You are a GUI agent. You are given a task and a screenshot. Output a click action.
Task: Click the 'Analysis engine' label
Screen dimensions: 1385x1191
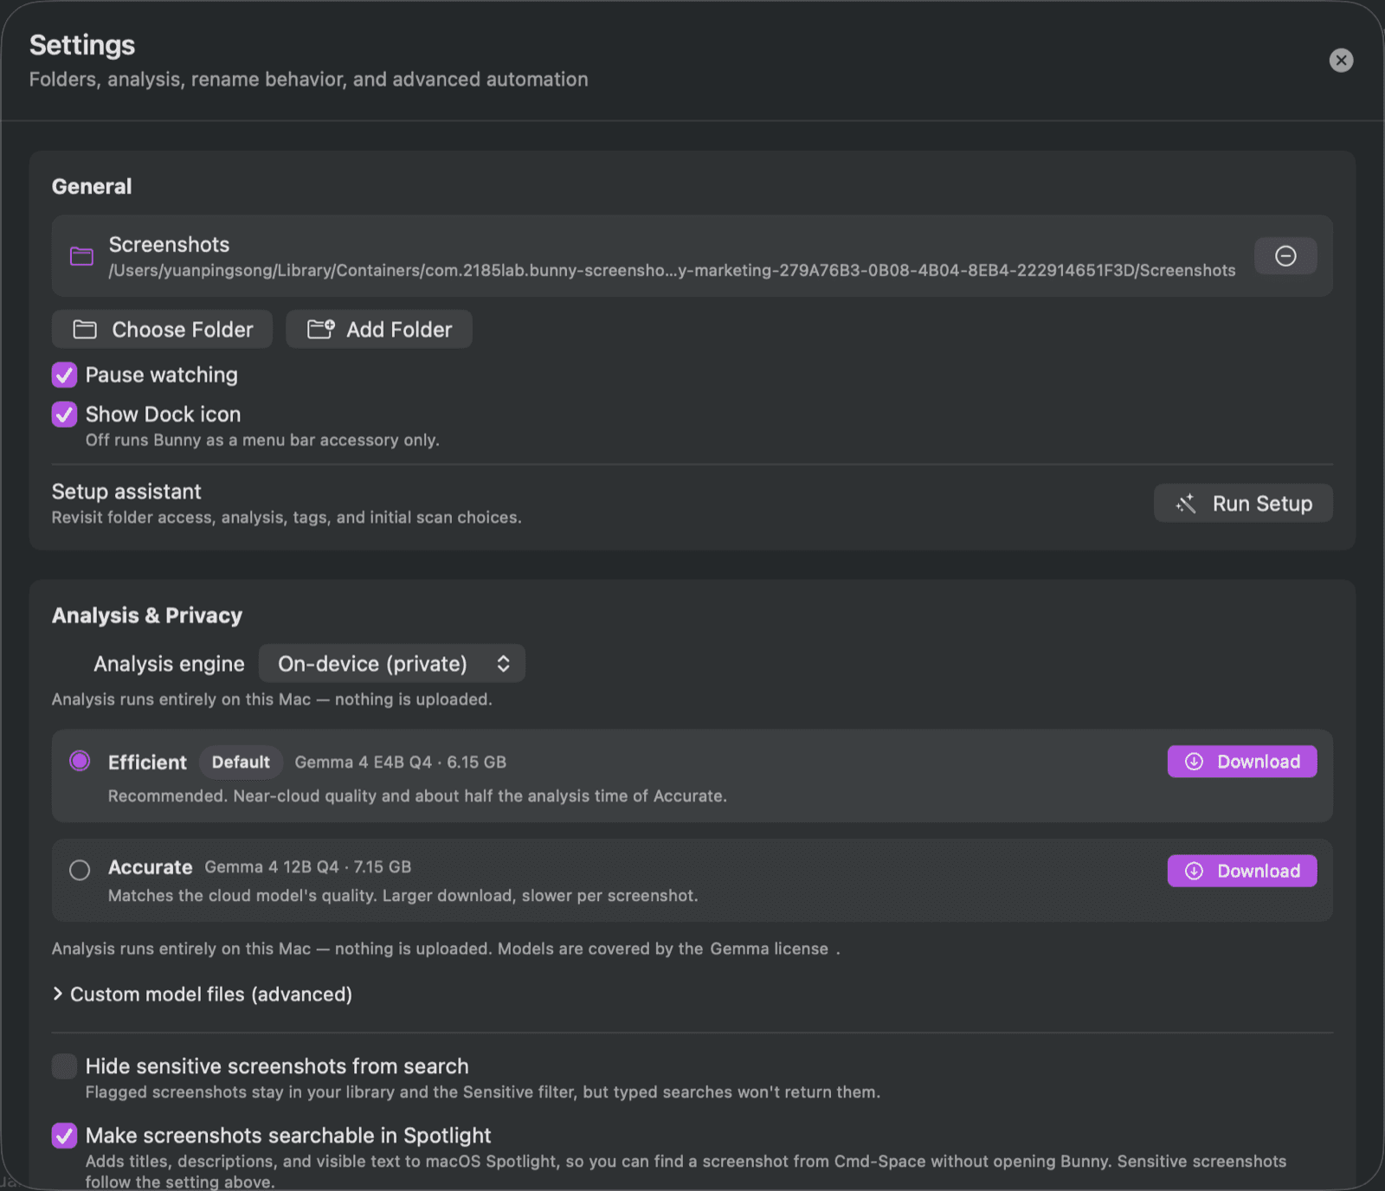pos(169,664)
